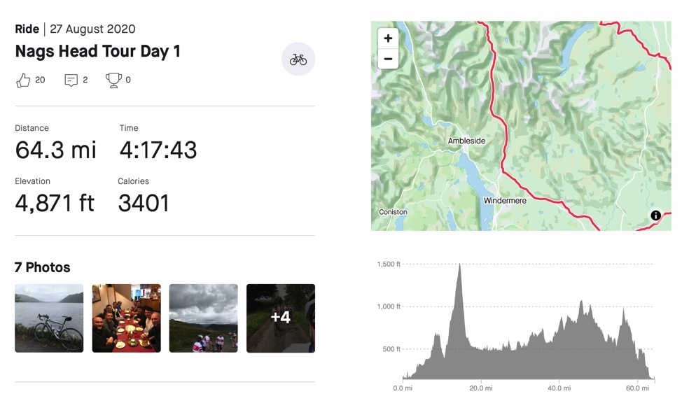Click the 2 comments count
The height and width of the screenshot is (396, 682).
(85, 80)
